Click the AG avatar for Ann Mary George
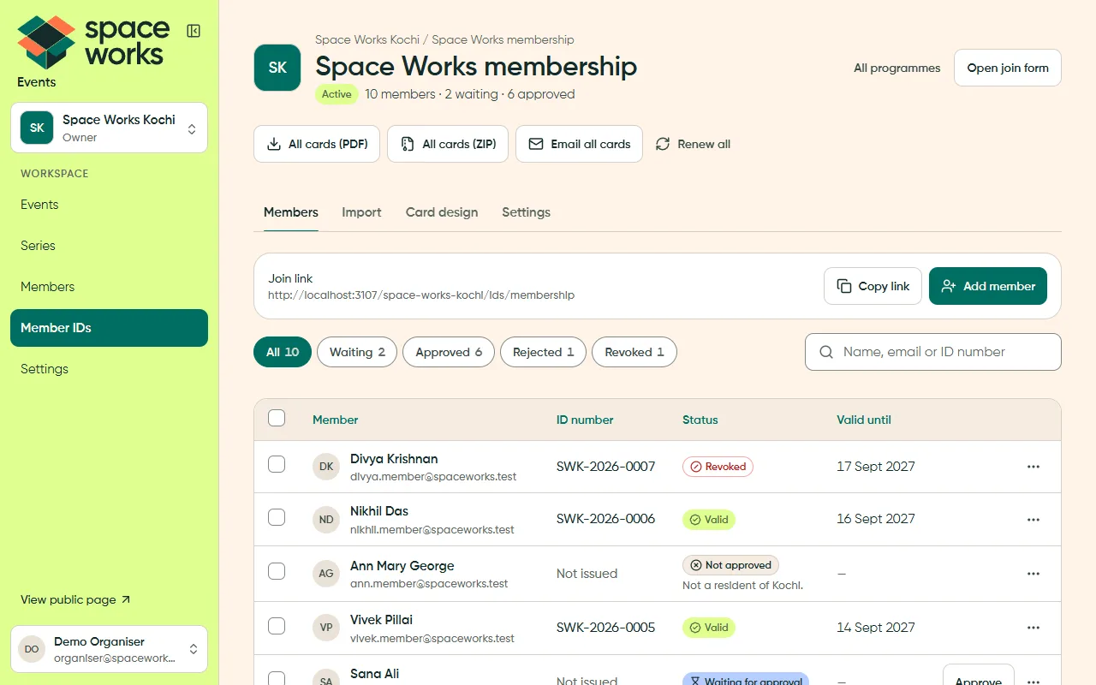The width and height of the screenshot is (1096, 685). click(x=326, y=574)
